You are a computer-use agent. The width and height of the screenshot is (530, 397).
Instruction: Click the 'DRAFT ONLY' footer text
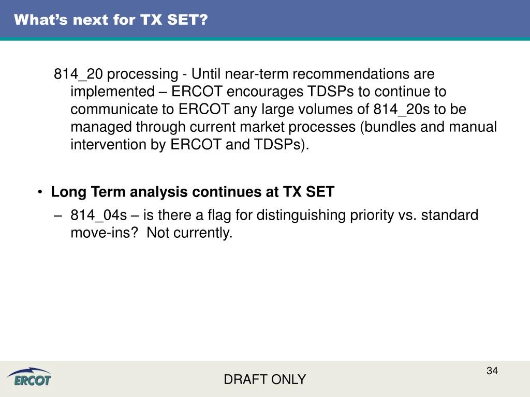tap(264, 379)
